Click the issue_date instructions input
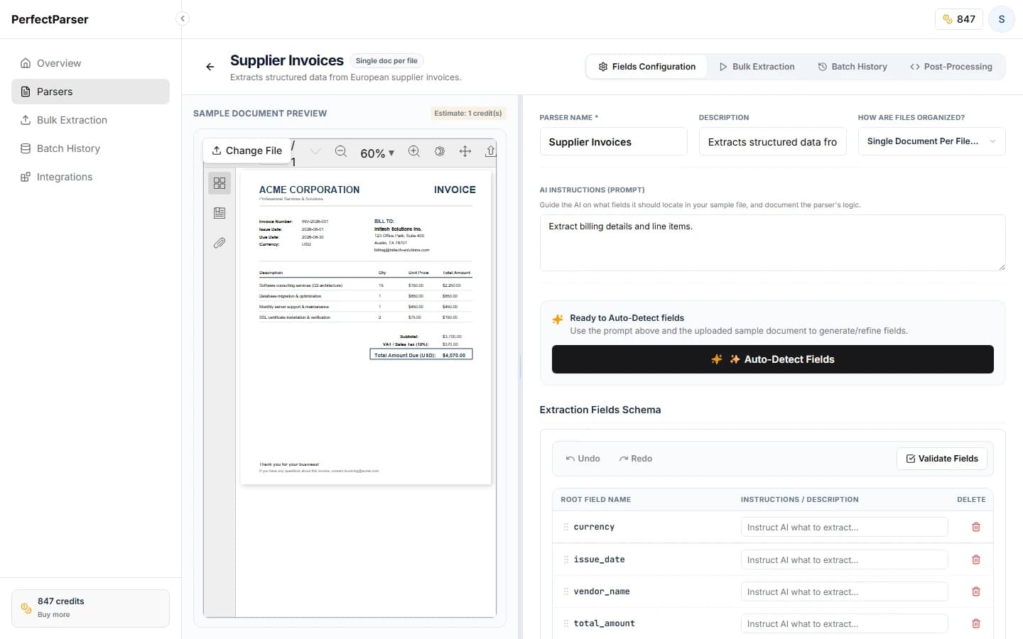The image size is (1023, 639). 844,559
